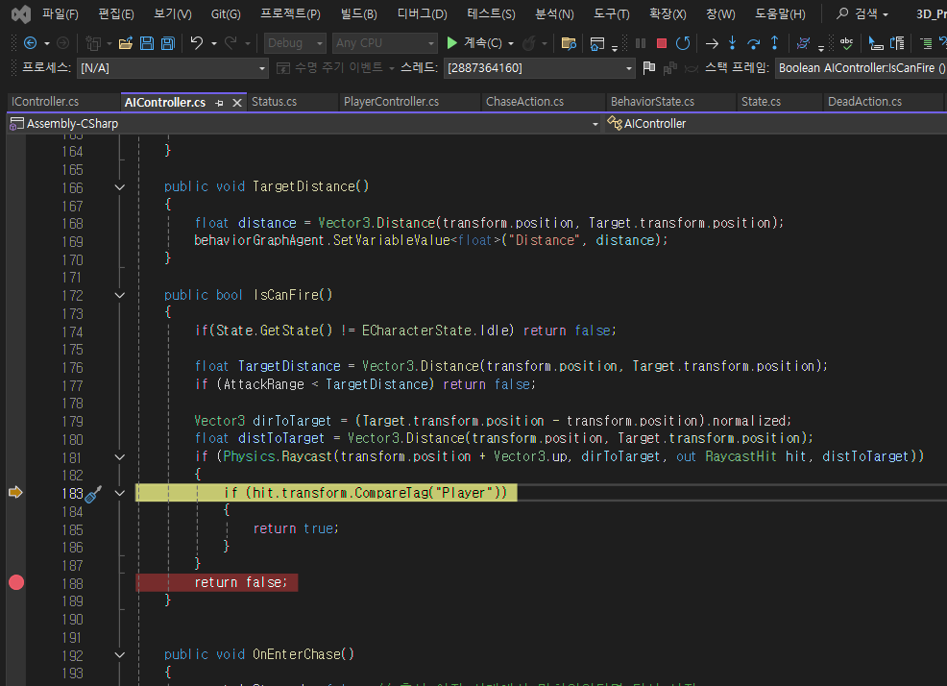This screenshot has width=947, height=686.
Task: Click the Undo arrow icon
Action: point(197,43)
